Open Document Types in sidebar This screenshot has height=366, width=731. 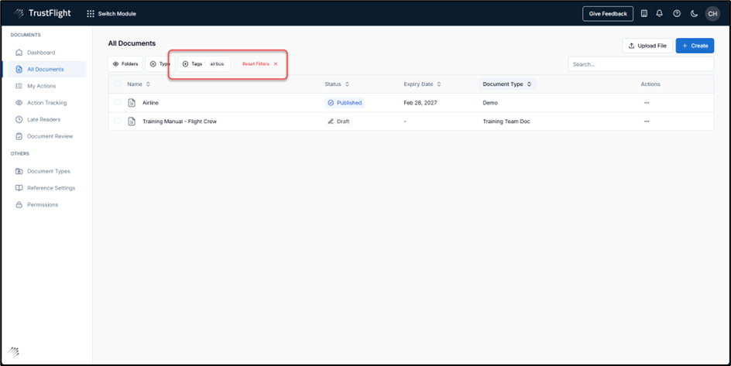(x=48, y=171)
